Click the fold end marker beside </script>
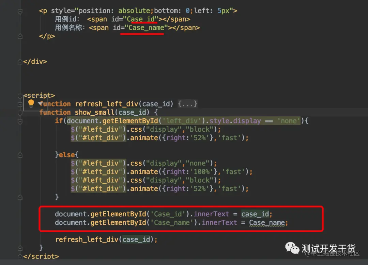The image size is (368, 265). pyautogui.click(x=20, y=256)
